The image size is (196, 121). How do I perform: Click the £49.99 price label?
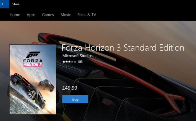pos(70,88)
